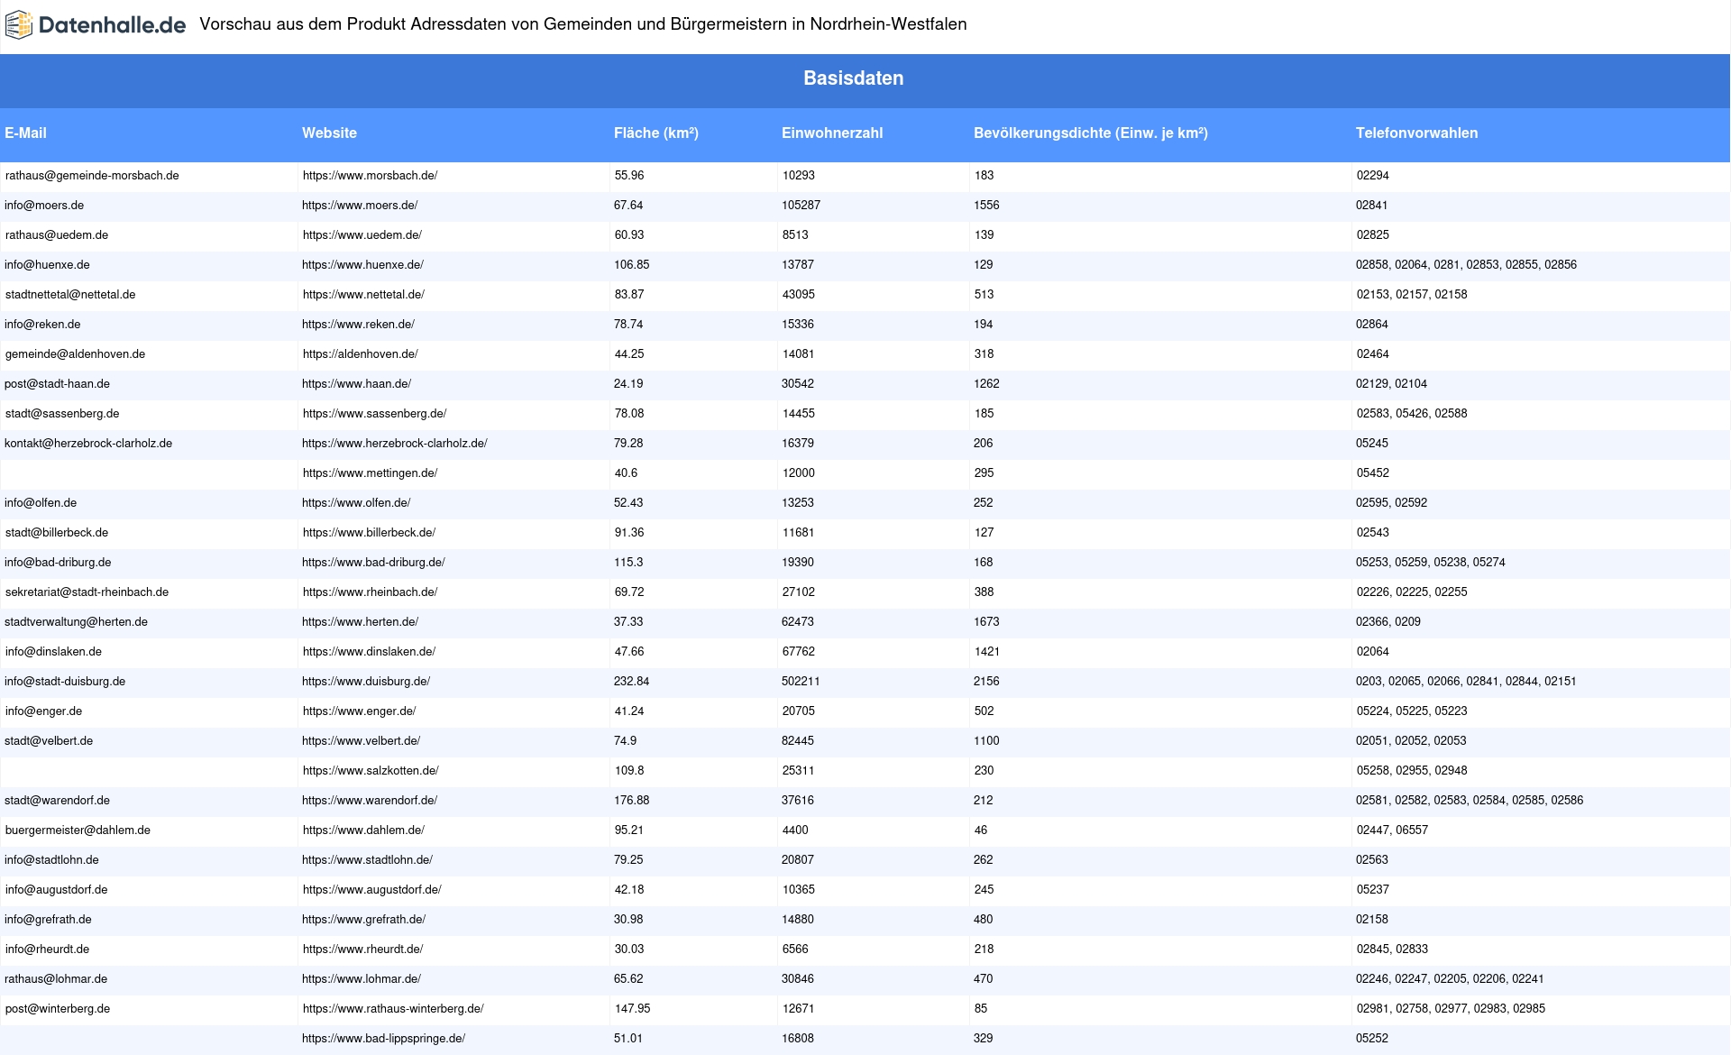
Task: Click email post@stadt-haan.de
Action: click(57, 384)
